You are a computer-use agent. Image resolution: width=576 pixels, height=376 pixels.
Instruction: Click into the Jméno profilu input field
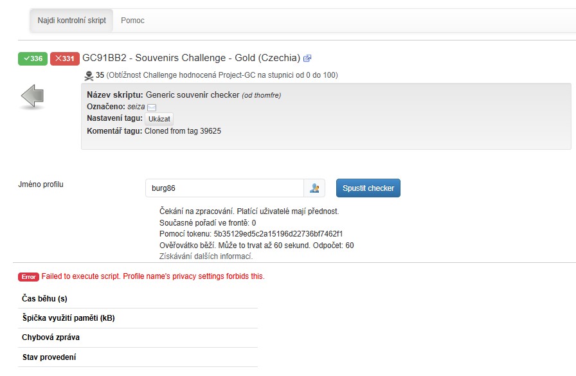tap(224, 188)
